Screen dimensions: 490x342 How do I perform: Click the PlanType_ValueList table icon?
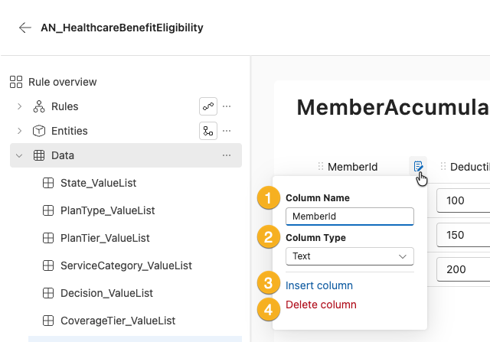48,210
